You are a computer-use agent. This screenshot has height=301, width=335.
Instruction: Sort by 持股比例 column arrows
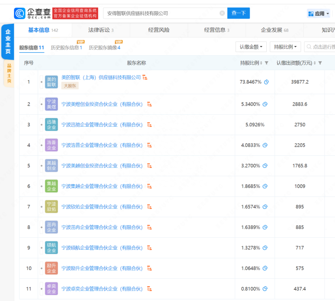coord(261,63)
